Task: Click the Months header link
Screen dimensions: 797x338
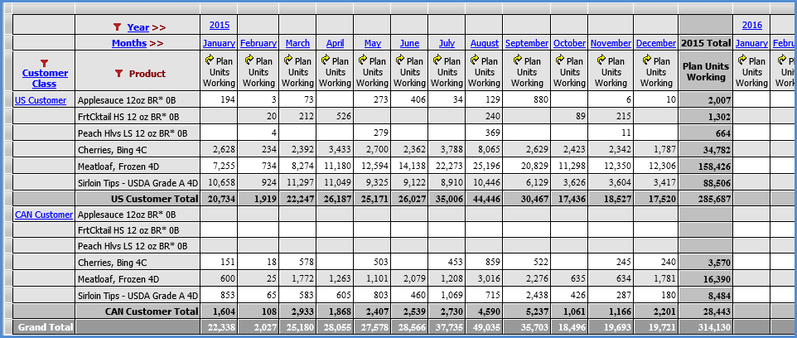Action: 129,43
